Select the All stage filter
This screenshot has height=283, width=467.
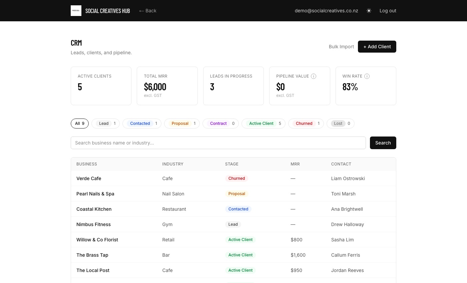pyautogui.click(x=80, y=124)
